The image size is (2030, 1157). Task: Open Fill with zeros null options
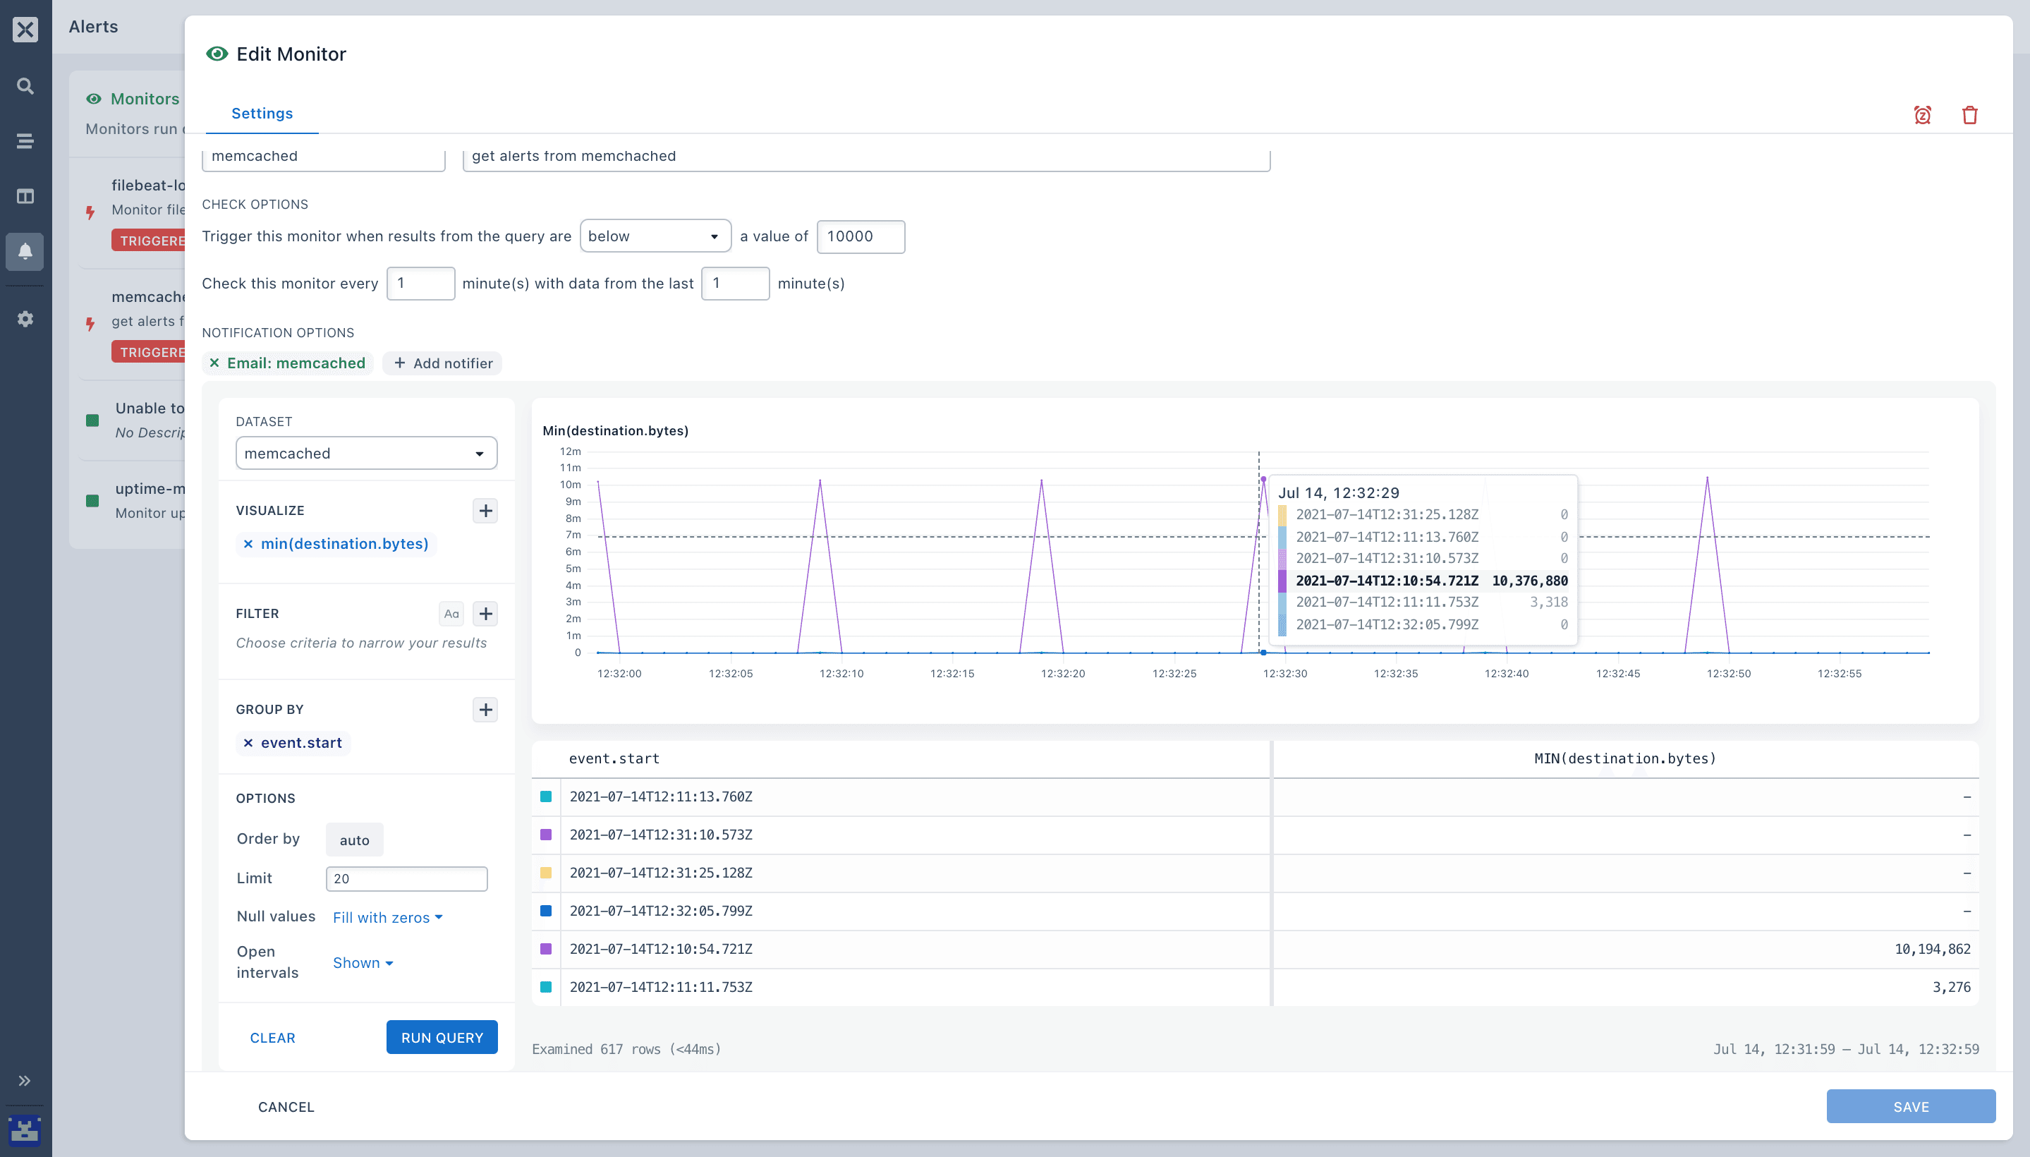(x=387, y=917)
